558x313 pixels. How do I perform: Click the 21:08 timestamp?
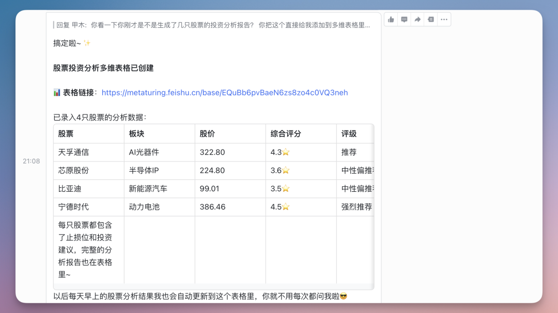[x=32, y=161]
